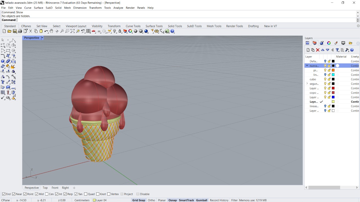Click the New file icon in Standard toolbar

(4, 31)
